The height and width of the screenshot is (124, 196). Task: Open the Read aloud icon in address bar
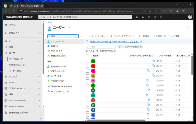pyautogui.click(x=150, y=11)
